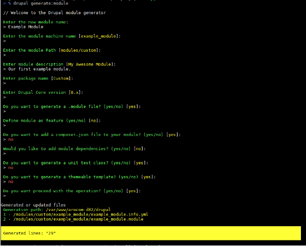
Task: Click the generate .module file question
Action: [x=72, y=107]
